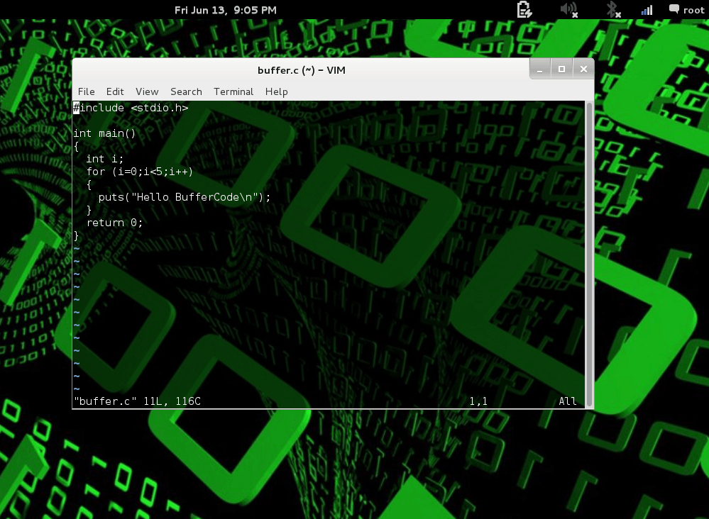The image size is (709, 519).
Task: Click the 'int main()' line
Action: coord(104,133)
